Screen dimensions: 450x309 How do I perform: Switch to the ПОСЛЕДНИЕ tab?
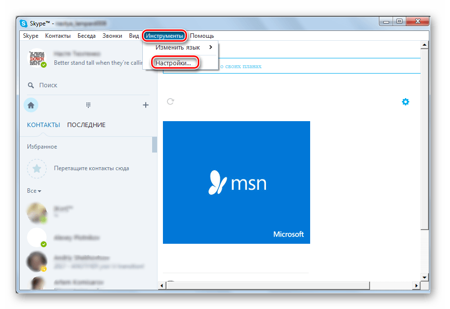[x=86, y=125]
